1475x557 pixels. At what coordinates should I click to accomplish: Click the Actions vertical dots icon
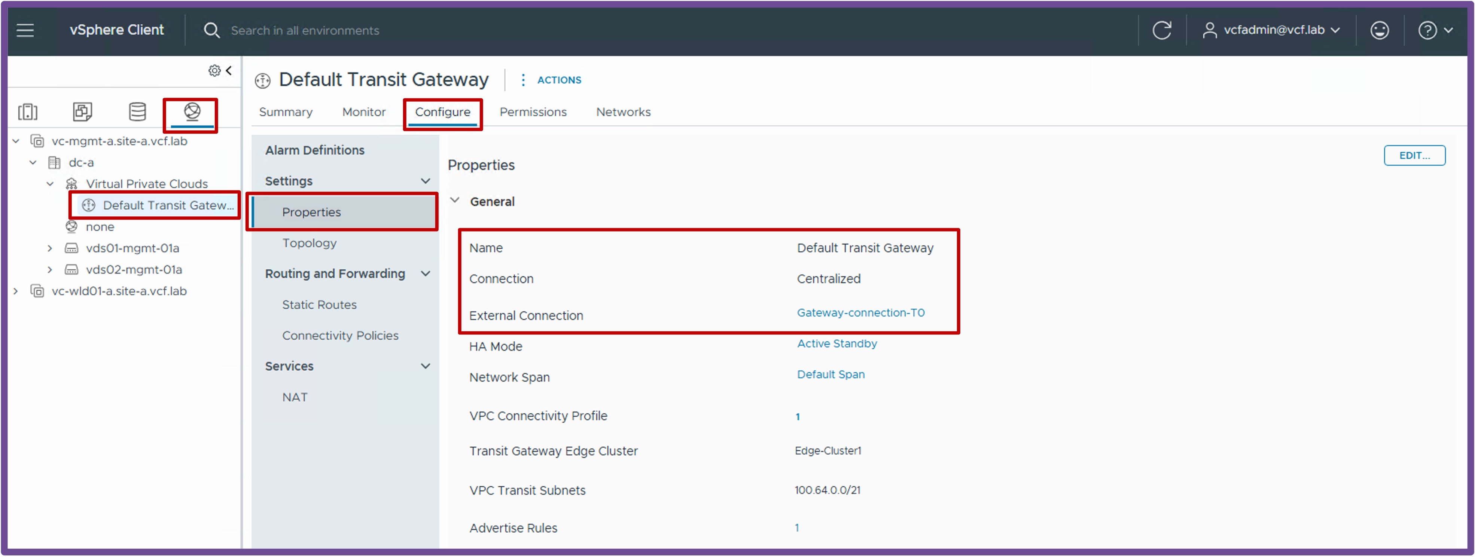click(523, 80)
